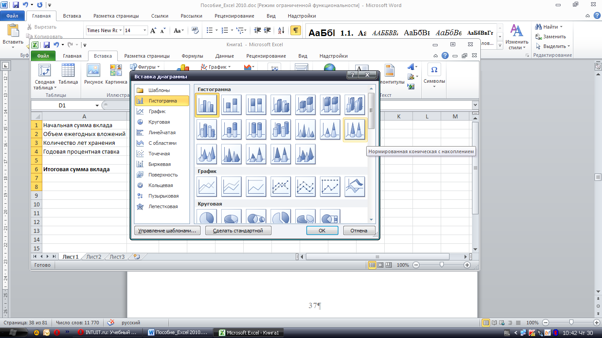The height and width of the screenshot is (338, 602).
Task: Insert Сводная таблица in Excel
Action: pos(45,77)
